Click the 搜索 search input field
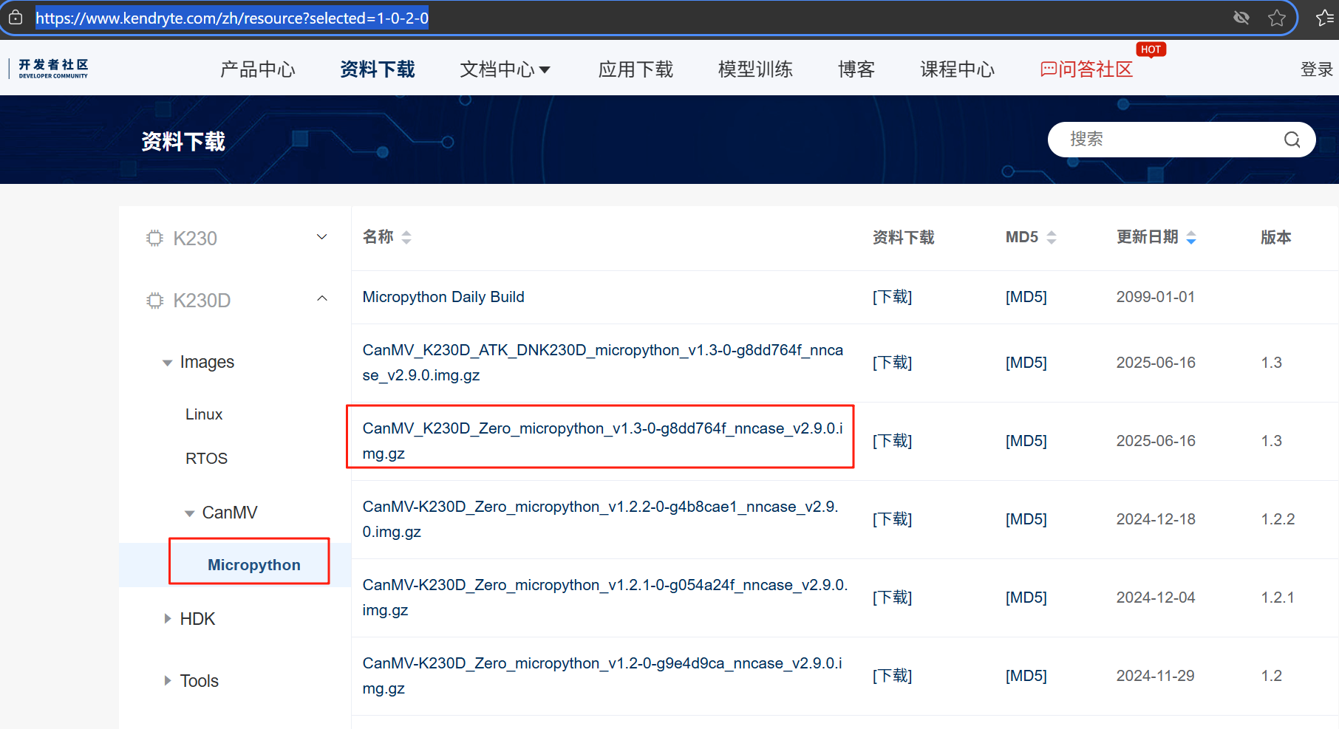Screen dimensions: 1339x729 pos(1182,140)
